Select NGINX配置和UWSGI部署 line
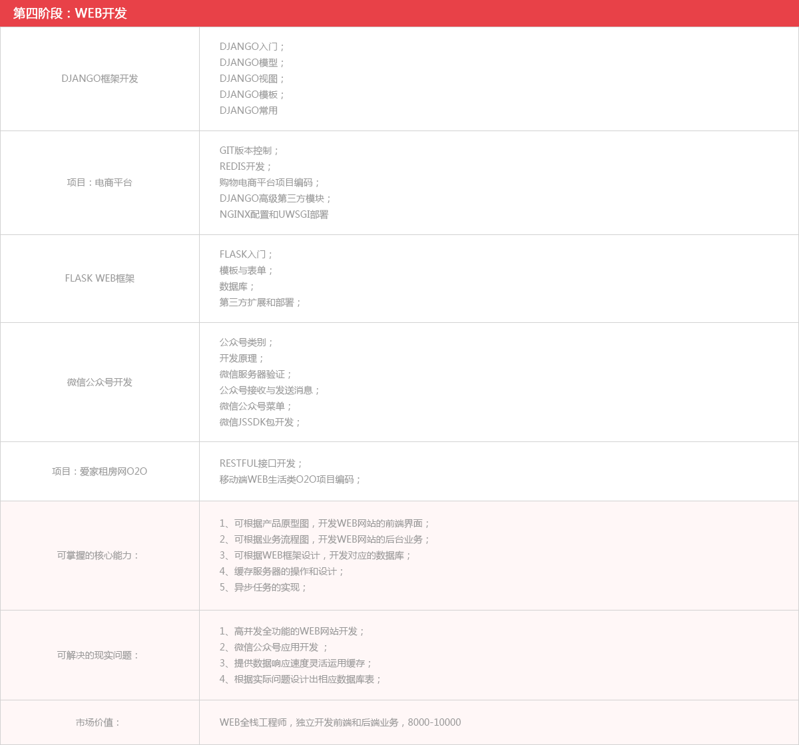The width and height of the screenshot is (799, 745). 274,214
